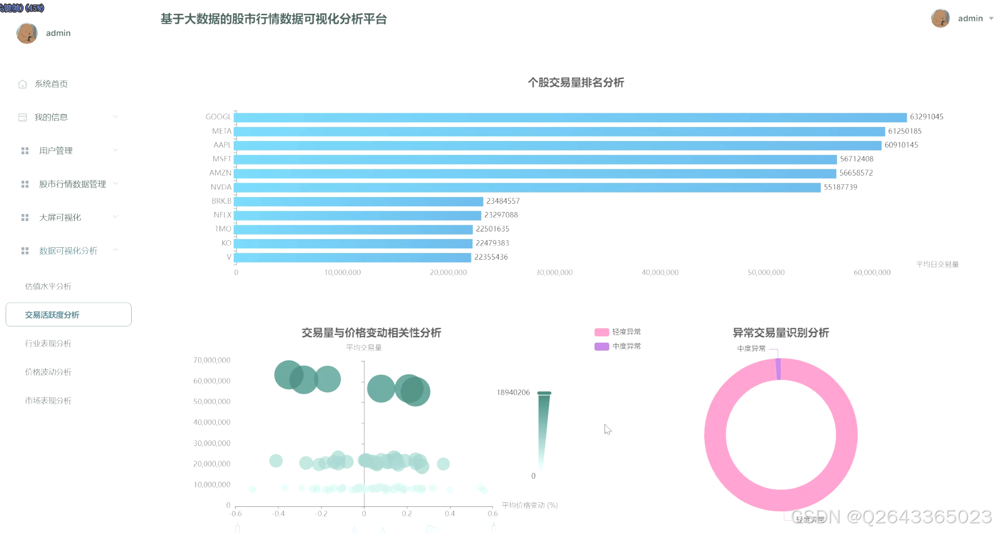Click the grid icon beside 股市行情数据管理
Viewport: 994px width, 533px height.
[25, 184]
